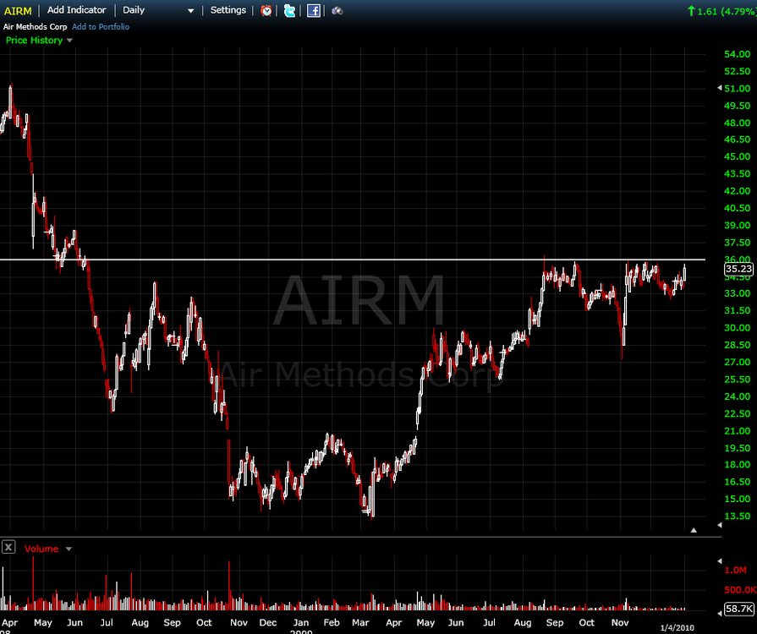Click the 1/4/2010 date label
757x634 pixels.
677,627
